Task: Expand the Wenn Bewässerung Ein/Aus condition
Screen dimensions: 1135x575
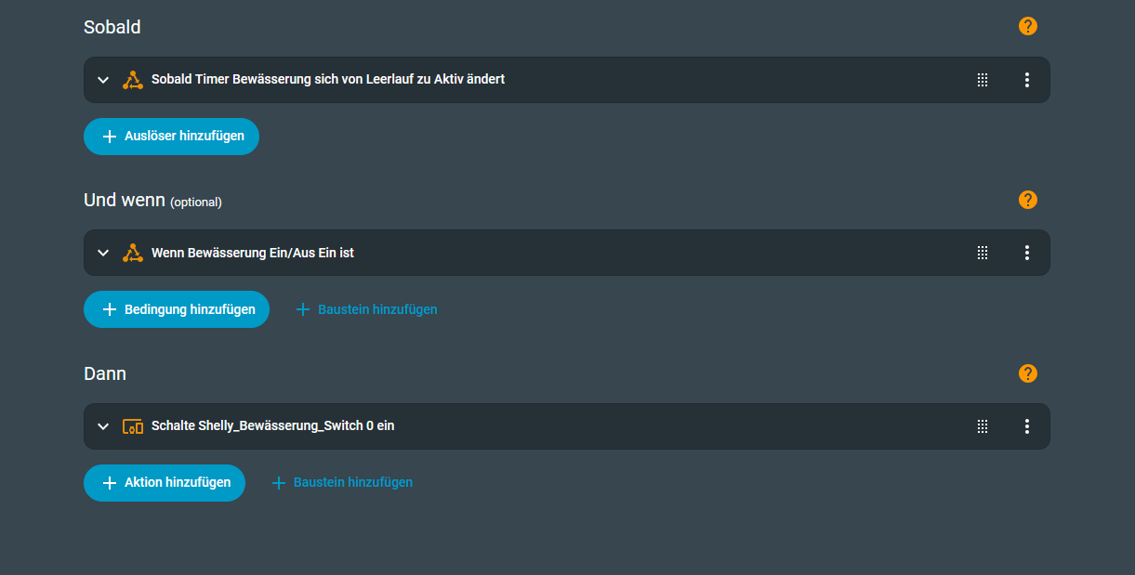Action: tap(103, 253)
